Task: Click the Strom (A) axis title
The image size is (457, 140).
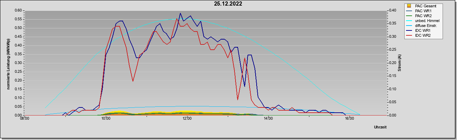Action: 399,63
